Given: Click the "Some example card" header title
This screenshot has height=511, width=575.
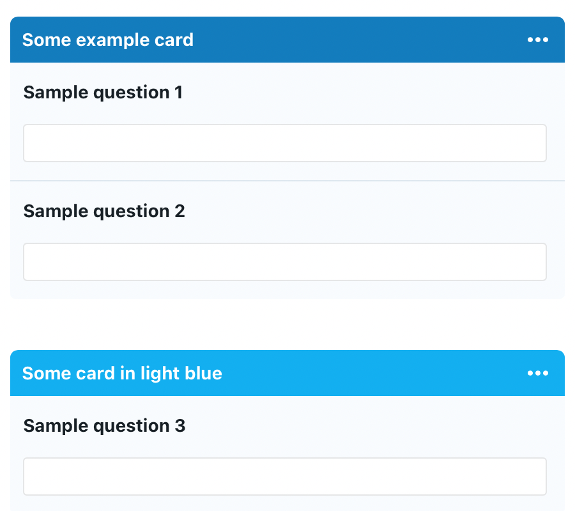Looking at the screenshot, I should (x=107, y=40).
